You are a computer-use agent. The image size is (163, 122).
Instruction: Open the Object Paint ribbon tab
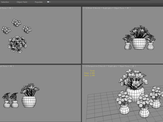click(x=22, y=2)
